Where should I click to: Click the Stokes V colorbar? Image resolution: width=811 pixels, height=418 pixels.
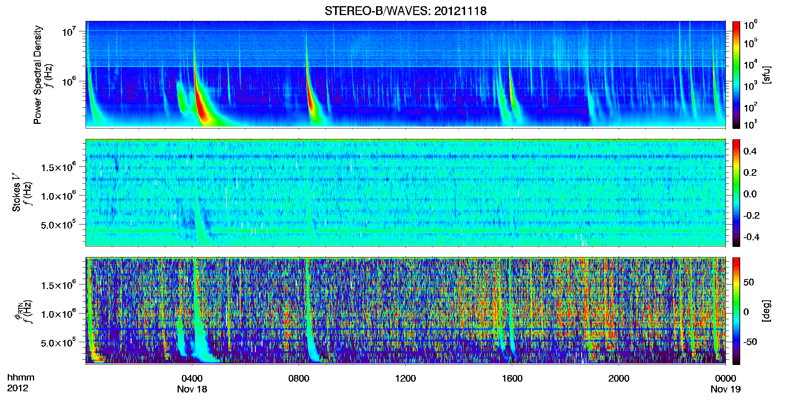coord(736,193)
